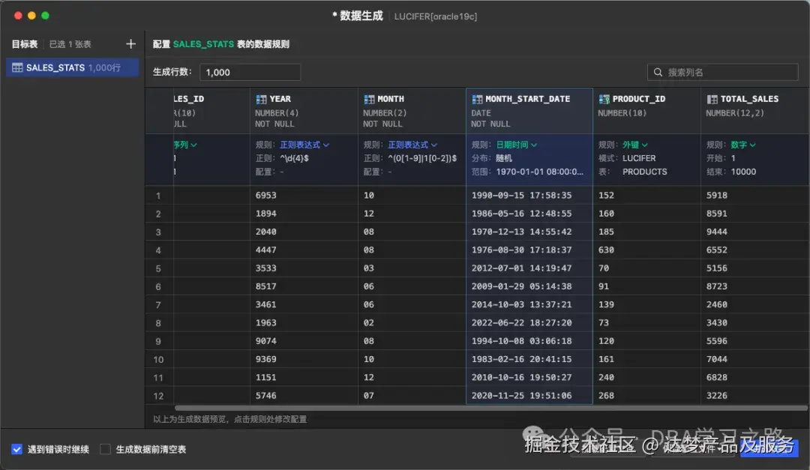Screen dimensions: 810x470
Task: Click the search magnifier icon in column search box
Action: [x=656, y=71]
